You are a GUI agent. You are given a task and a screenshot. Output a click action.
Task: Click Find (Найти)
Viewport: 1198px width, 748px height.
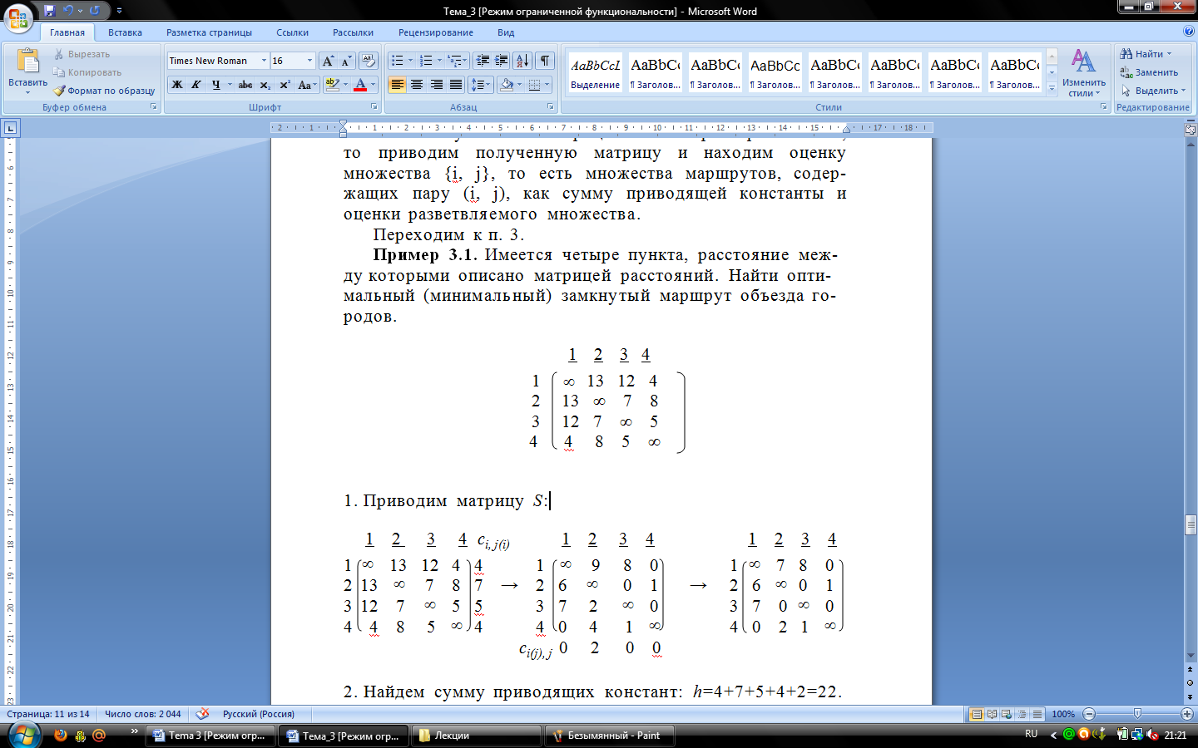(x=1145, y=54)
